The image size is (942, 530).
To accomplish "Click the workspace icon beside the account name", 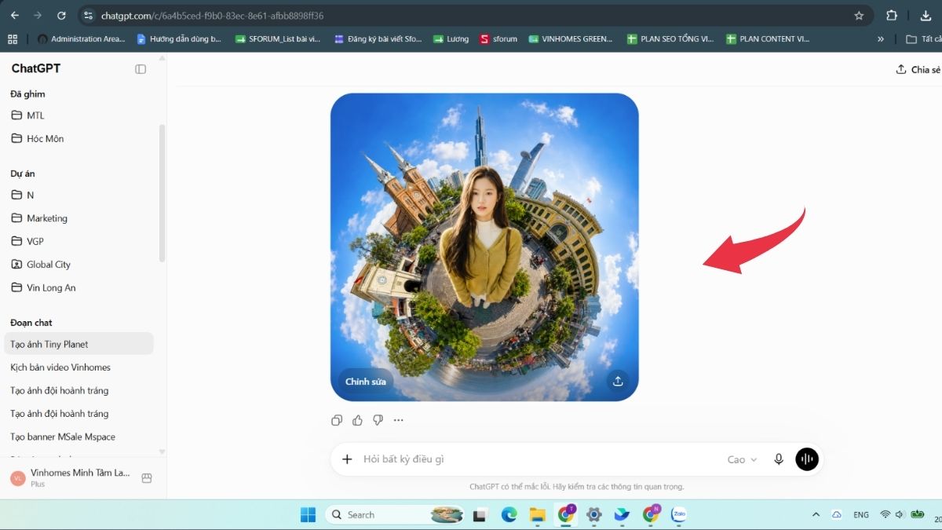I will click(x=146, y=477).
